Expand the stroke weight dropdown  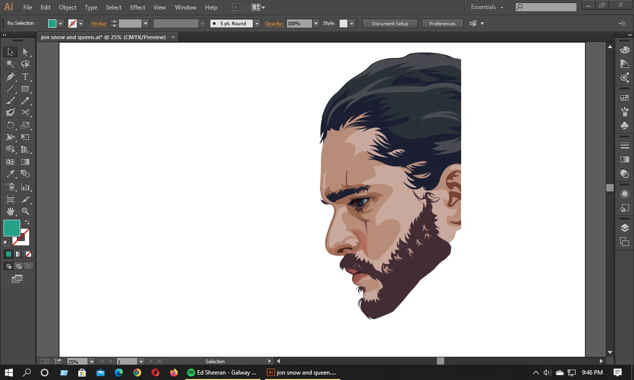coord(146,23)
